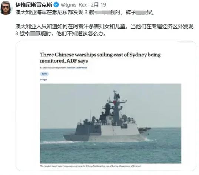Click the ship's bow at the waterline
The width and height of the screenshot is (199, 175).
pyautogui.click(x=145, y=138)
